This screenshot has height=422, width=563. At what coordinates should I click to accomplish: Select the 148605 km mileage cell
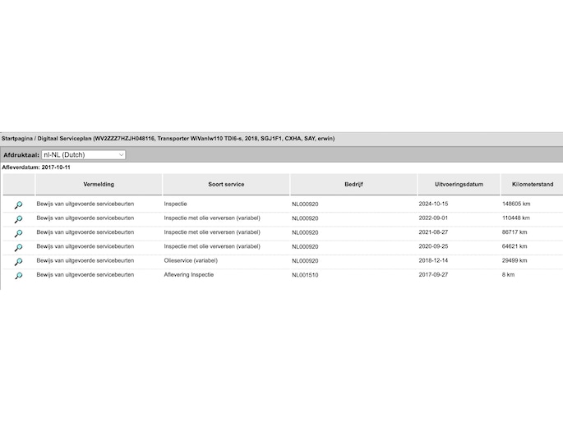516,204
